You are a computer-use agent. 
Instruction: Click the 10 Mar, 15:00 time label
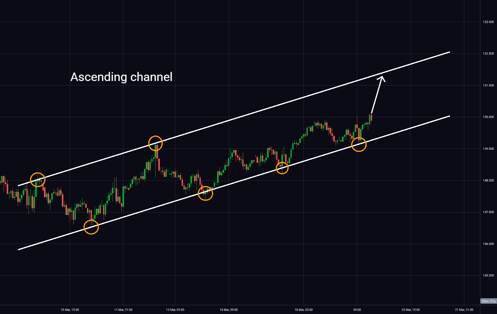point(70,310)
